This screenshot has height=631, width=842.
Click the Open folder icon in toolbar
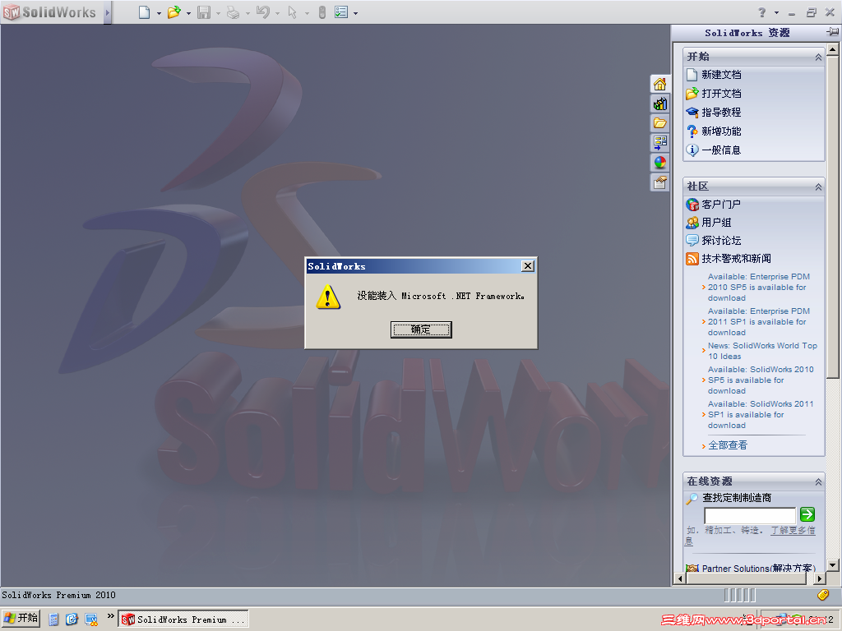click(x=173, y=12)
